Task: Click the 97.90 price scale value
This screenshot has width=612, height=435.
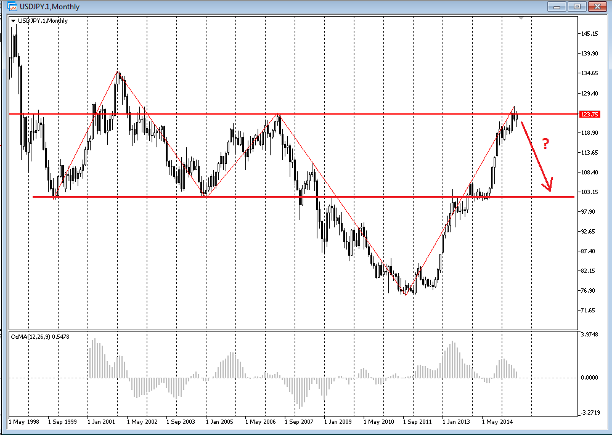Action: (588, 211)
